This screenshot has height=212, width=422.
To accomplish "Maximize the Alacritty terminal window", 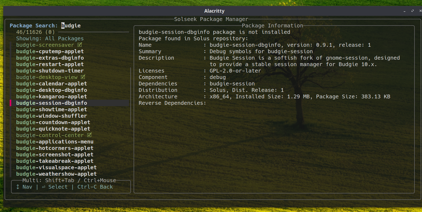I will [412, 11].
